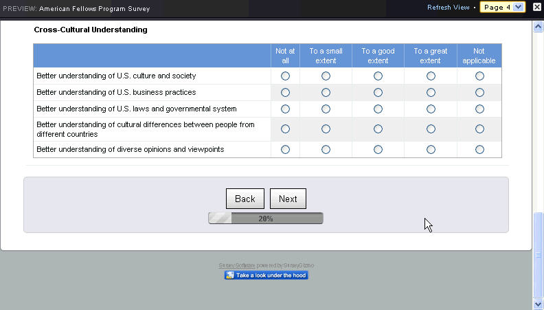Click 'Better understanding of U.S. business practices' text
544x310 pixels.
(116, 92)
